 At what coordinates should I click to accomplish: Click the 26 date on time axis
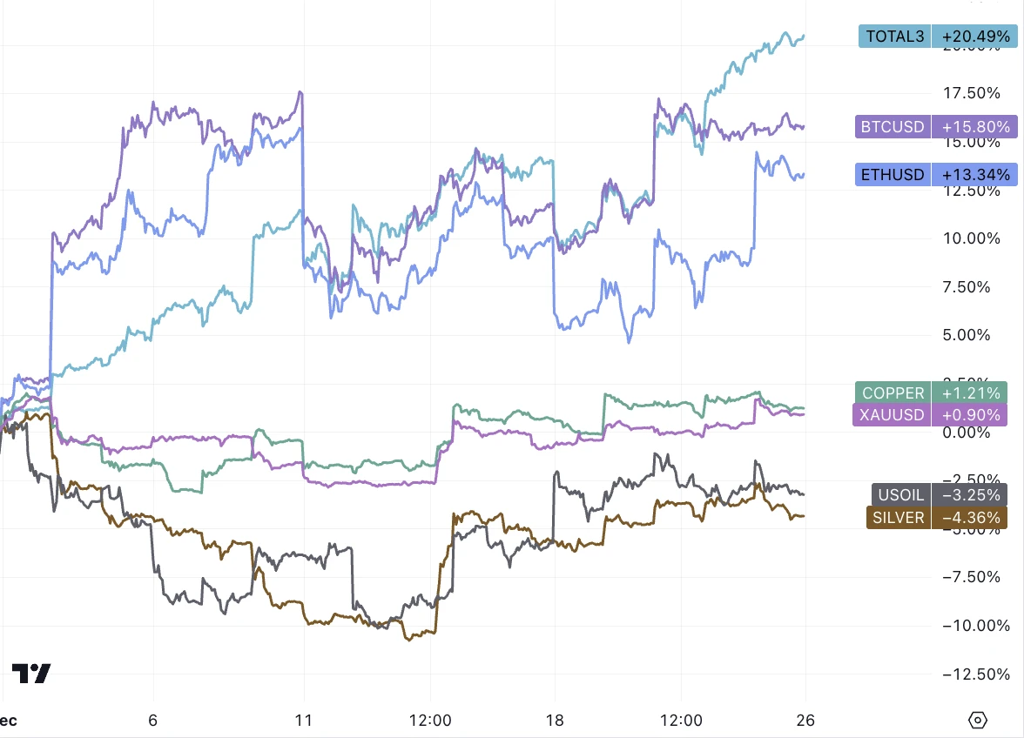[805, 721]
